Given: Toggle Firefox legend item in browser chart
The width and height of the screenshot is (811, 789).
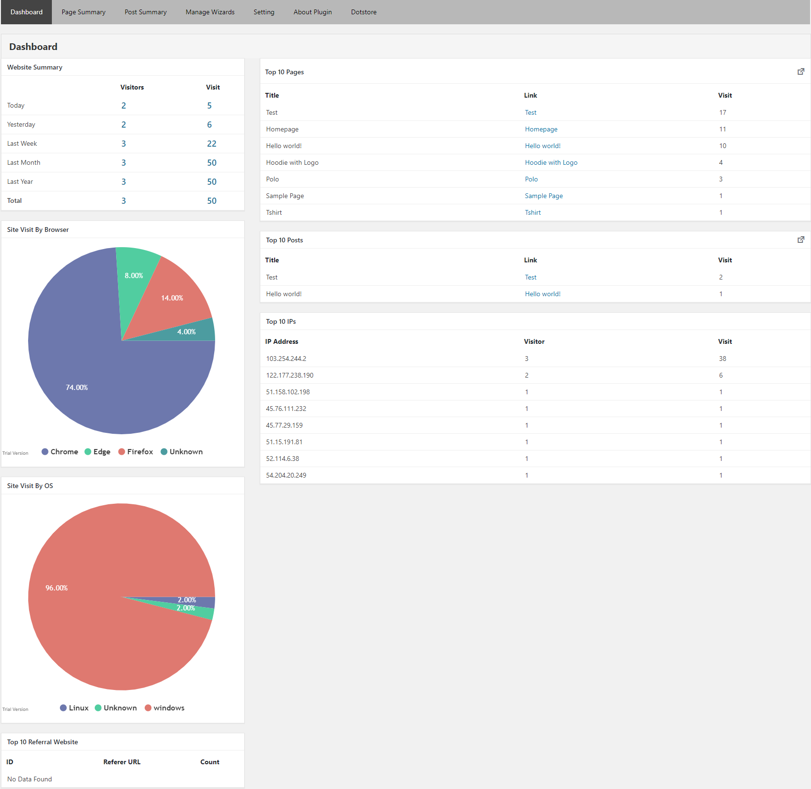Looking at the screenshot, I should [x=136, y=452].
